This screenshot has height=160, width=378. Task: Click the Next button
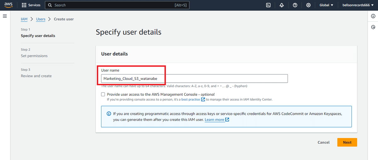(347, 142)
